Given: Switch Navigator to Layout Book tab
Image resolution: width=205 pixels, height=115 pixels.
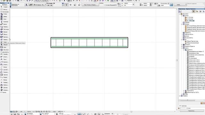Looking at the screenshot, I should tap(200, 11).
